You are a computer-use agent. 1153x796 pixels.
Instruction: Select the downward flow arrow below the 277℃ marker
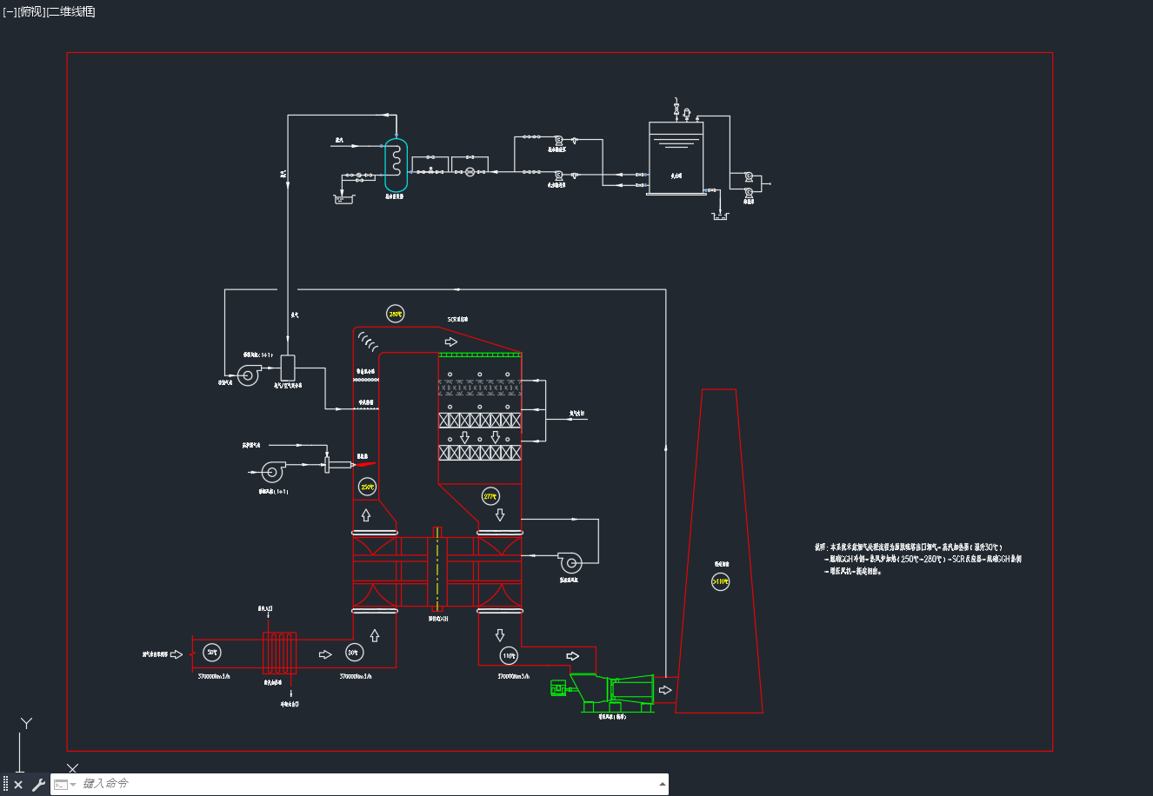501,515
